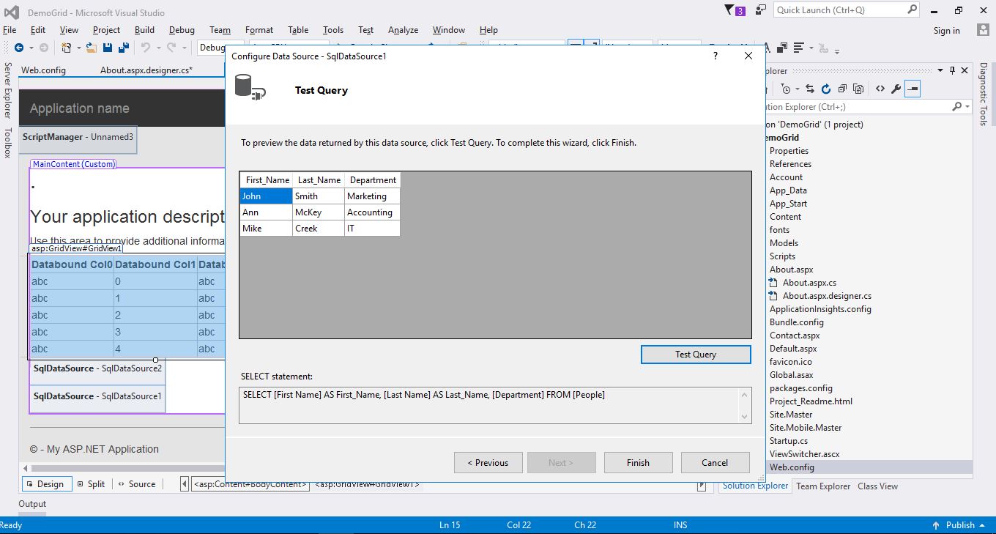Click the SELECT statement text box
This screenshot has width=996, height=534.
tap(495, 405)
